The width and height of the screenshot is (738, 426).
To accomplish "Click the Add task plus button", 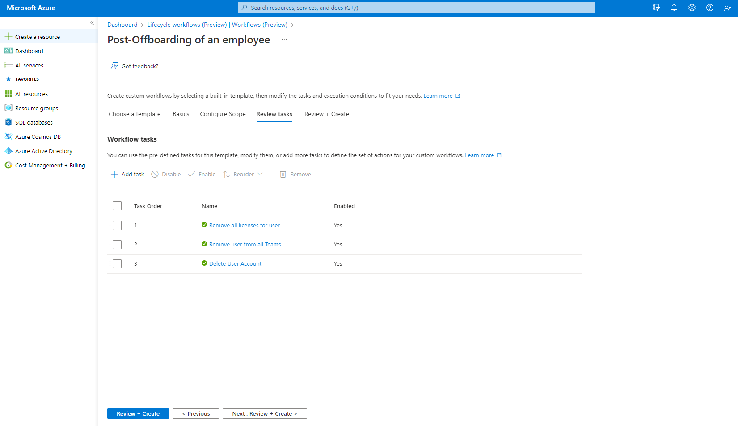I will (127, 175).
